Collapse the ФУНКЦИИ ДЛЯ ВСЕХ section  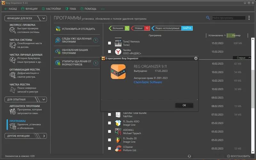click(x=26, y=18)
